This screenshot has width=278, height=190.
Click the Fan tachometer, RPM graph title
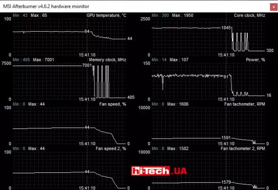(x=245, y=104)
